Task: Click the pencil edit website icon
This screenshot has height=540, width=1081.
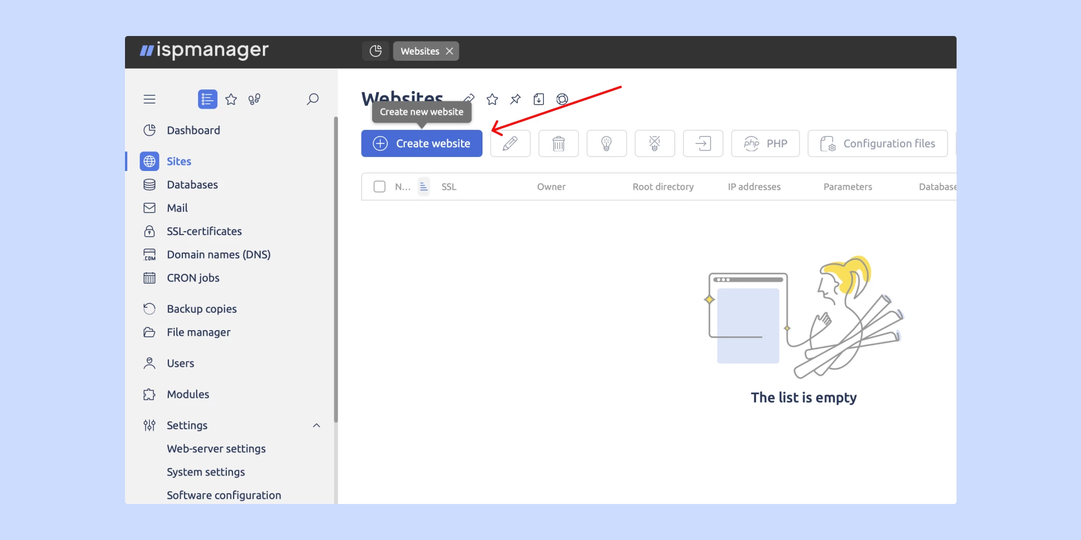Action: point(510,143)
